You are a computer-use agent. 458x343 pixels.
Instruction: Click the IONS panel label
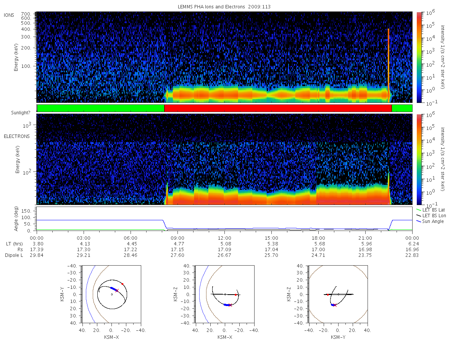point(9,15)
